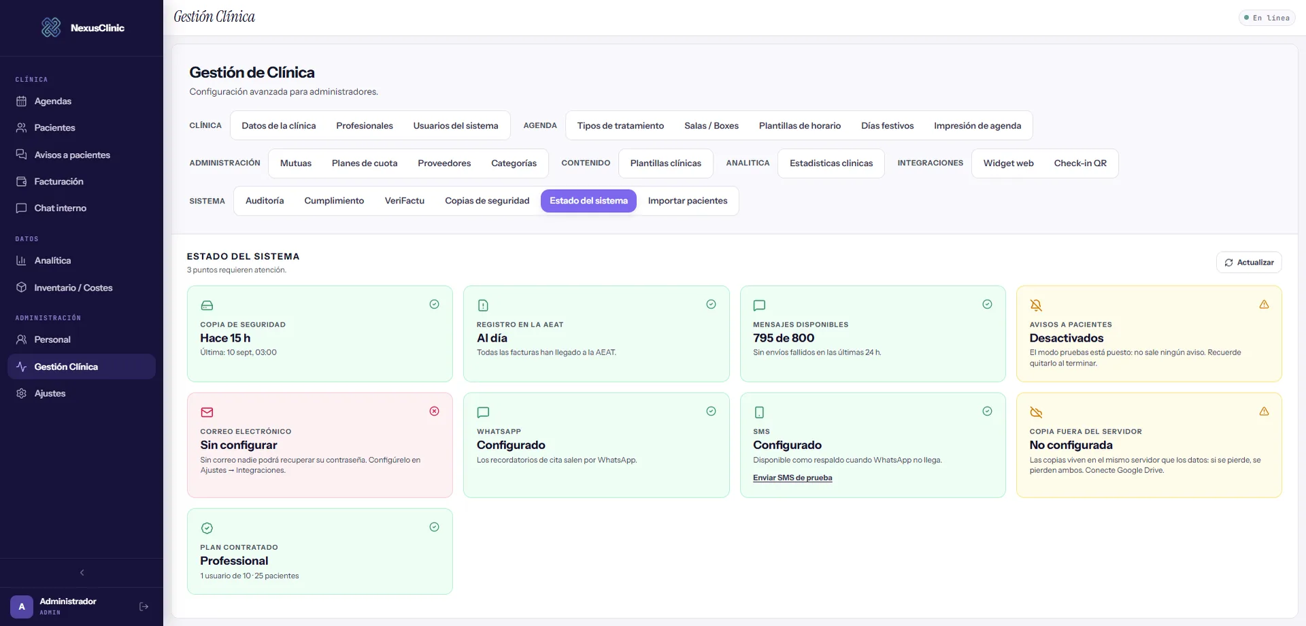Click the cloud-off icon on Copia fuera del servidor card

pyautogui.click(x=1036, y=412)
